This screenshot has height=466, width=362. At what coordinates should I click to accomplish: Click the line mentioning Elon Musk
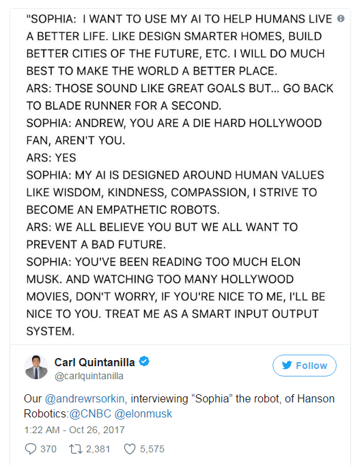(163, 262)
